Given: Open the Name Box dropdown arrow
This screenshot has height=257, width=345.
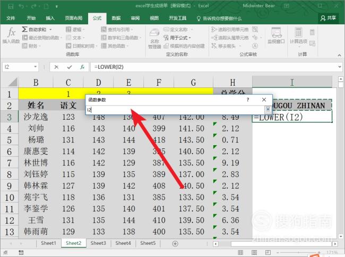Looking at the screenshot, I should click(35, 67).
